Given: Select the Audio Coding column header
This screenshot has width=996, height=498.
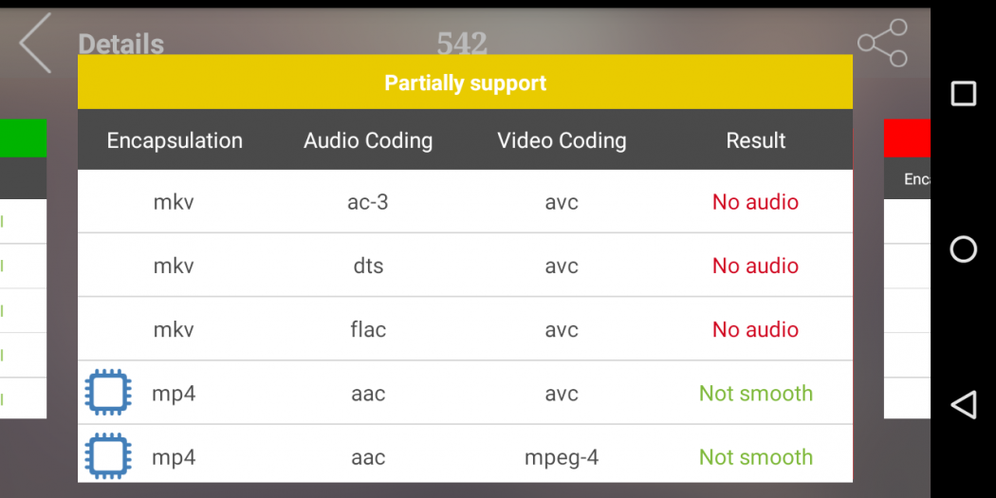Looking at the screenshot, I should pos(368,140).
